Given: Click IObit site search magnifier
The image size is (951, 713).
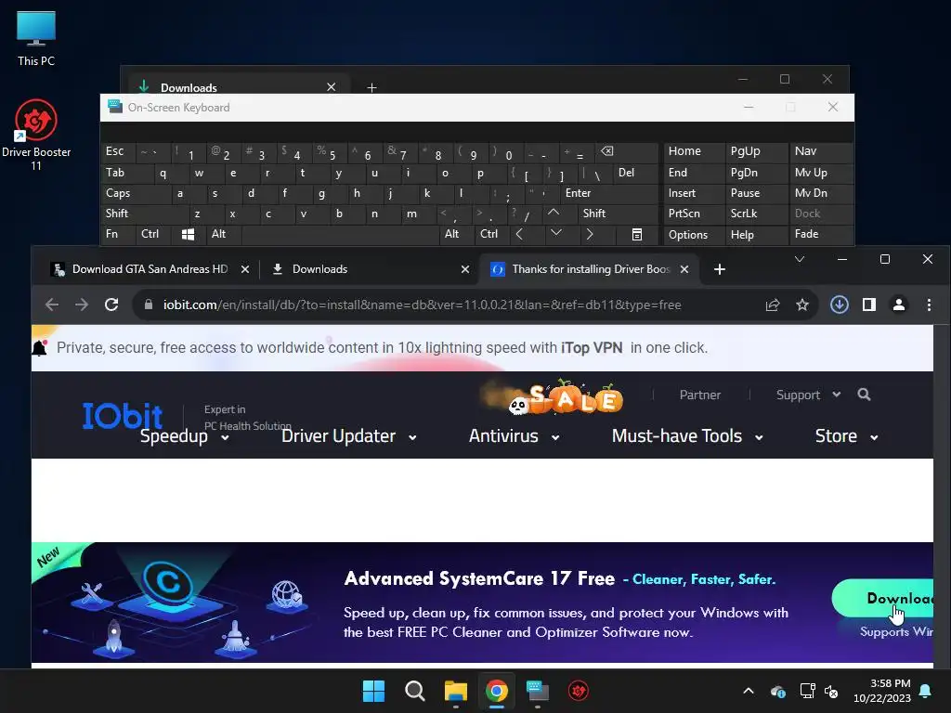Looking at the screenshot, I should (865, 395).
